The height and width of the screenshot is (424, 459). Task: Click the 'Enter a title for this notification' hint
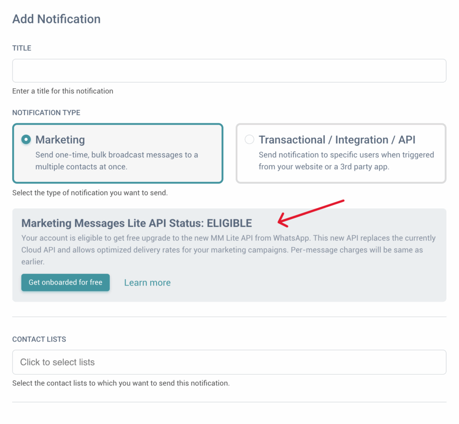[63, 91]
